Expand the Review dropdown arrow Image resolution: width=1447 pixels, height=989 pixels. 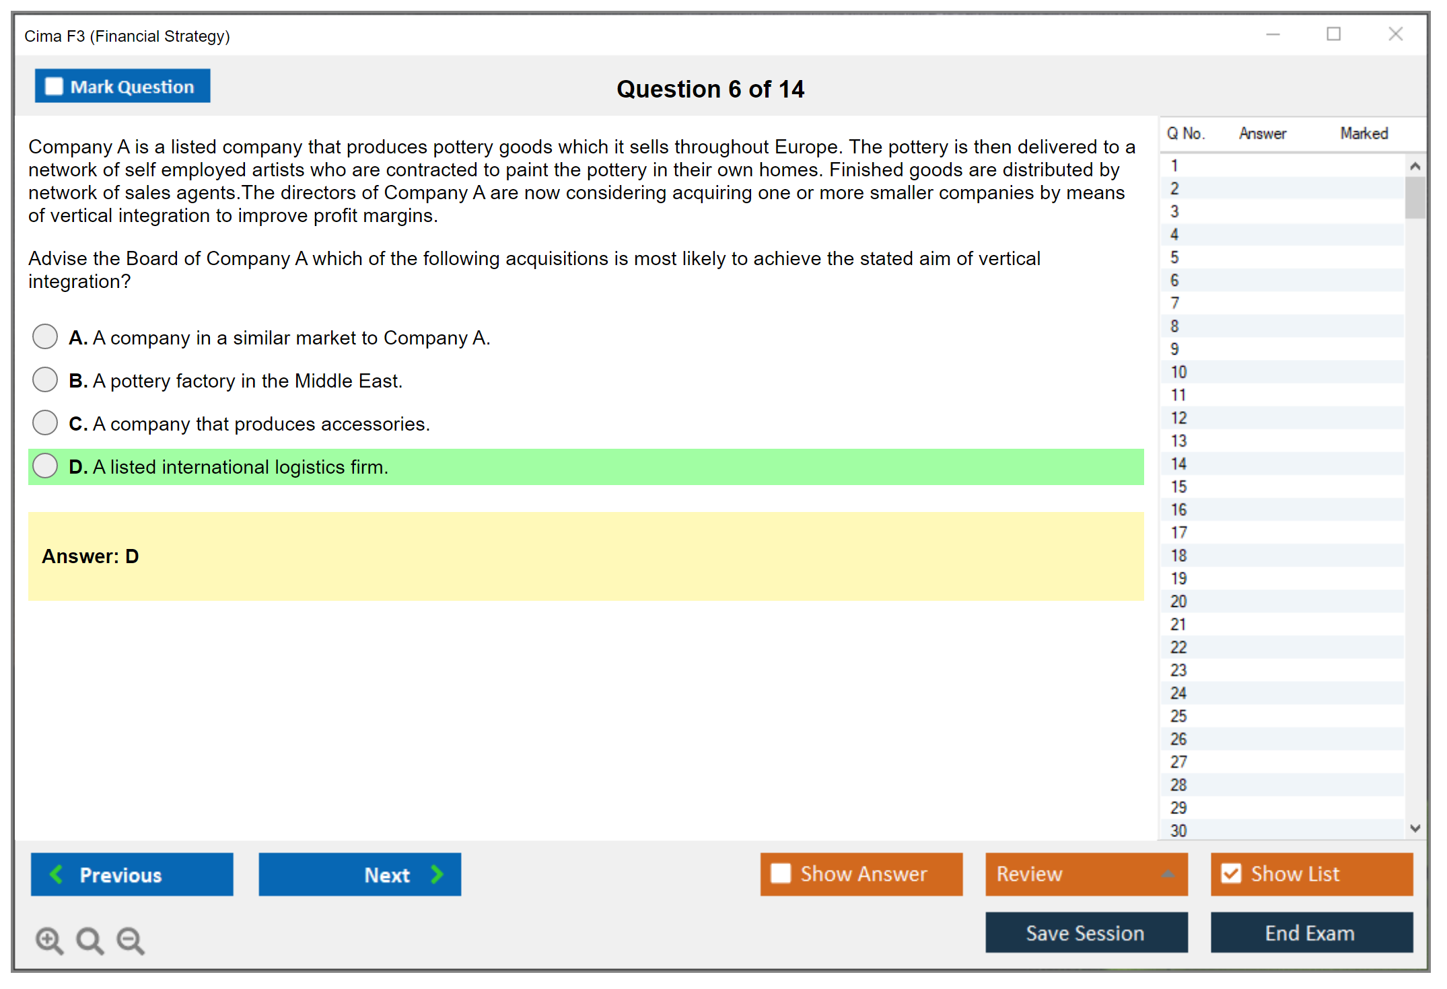pyautogui.click(x=1168, y=874)
